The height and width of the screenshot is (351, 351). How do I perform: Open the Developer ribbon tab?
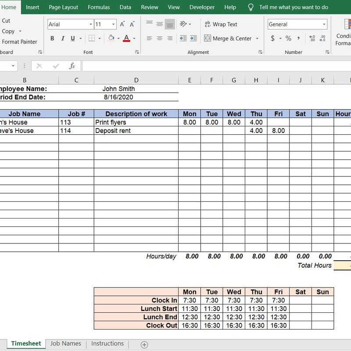coord(202,7)
